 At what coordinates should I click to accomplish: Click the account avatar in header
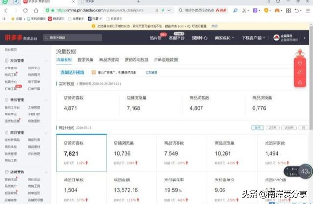tap(276, 37)
